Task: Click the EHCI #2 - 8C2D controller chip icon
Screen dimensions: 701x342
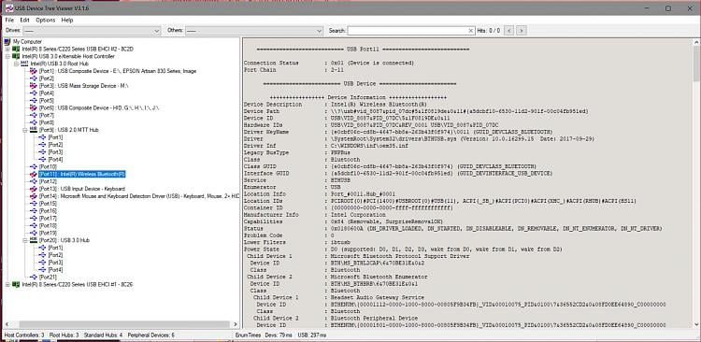Action: [x=16, y=49]
